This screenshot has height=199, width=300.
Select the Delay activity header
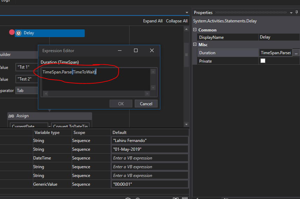coord(50,33)
